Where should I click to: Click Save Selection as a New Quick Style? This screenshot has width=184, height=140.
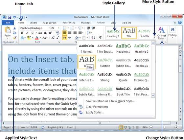pyautogui.click(x=110, y=101)
